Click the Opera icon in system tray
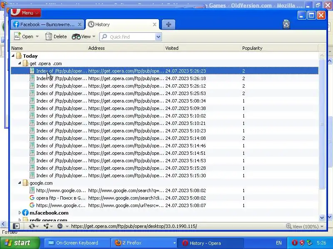This screenshot has height=249, width=333. (294, 243)
